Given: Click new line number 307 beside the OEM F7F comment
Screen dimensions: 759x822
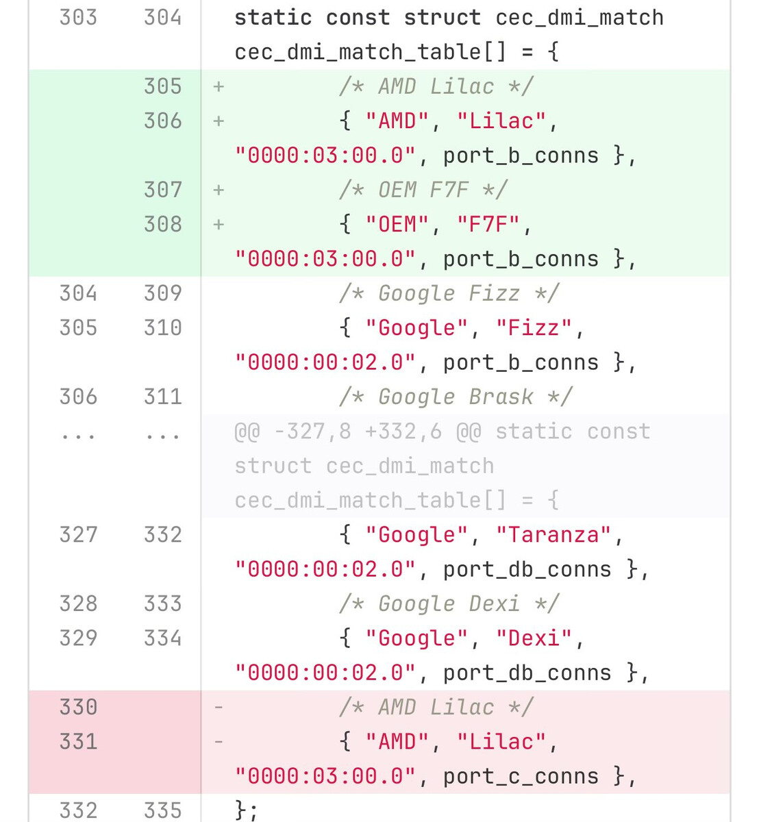Looking at the screenshot, I should [x=162, y=190].
